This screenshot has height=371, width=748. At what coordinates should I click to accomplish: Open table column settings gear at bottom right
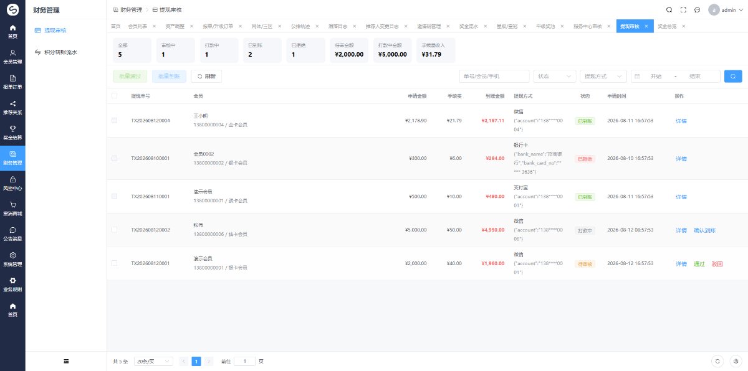736,361
